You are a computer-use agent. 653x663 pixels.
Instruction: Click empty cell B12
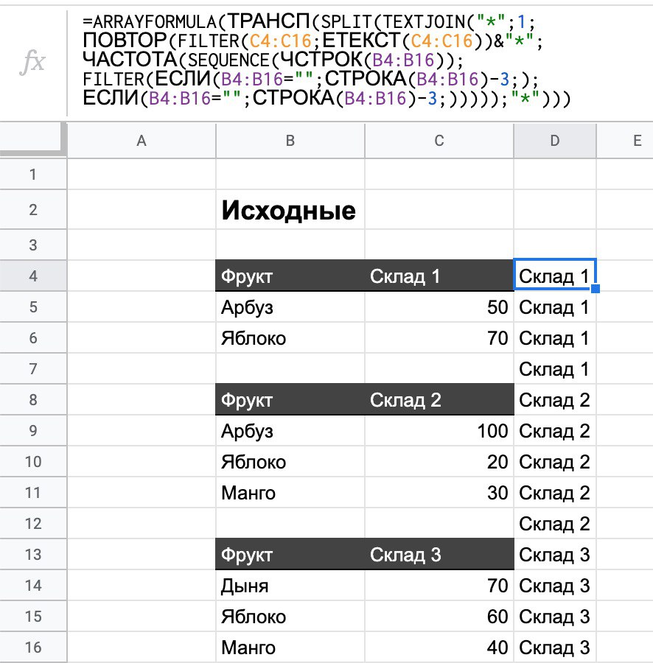(x=290, y=524)
